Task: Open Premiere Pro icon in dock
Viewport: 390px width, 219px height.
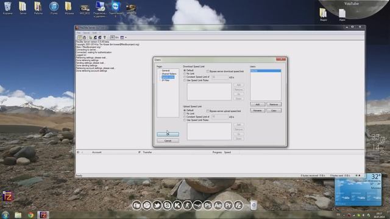Action: (x=228, y=206)
